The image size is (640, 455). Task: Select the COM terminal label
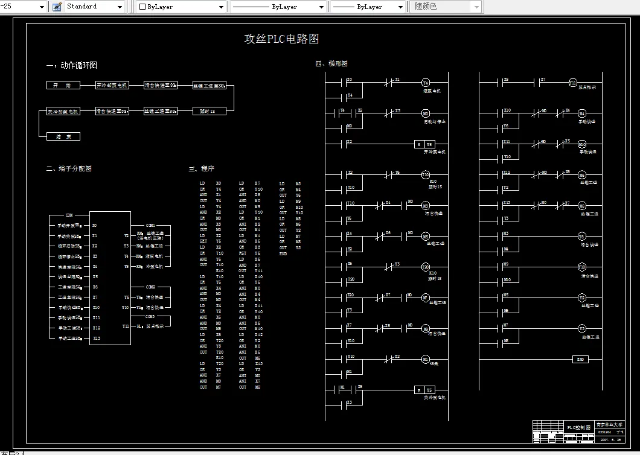click(x=69, y=215)
